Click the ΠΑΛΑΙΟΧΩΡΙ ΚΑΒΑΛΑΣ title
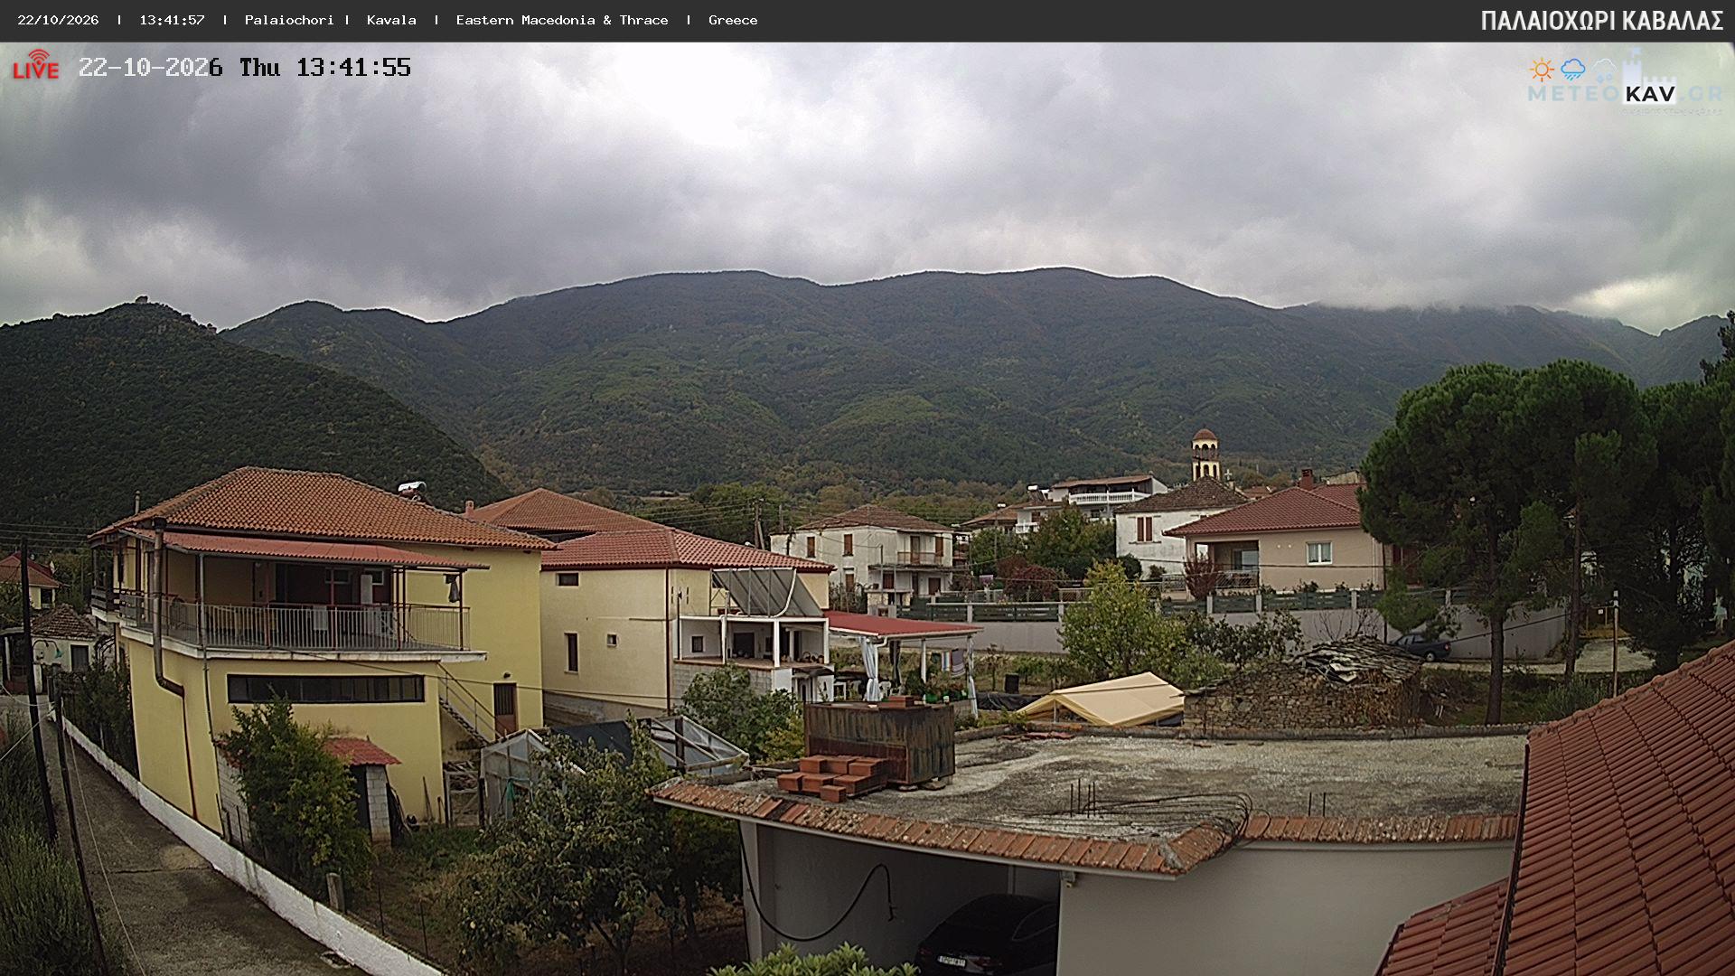The image size is (1735, 976). [x=1602, y=21]
